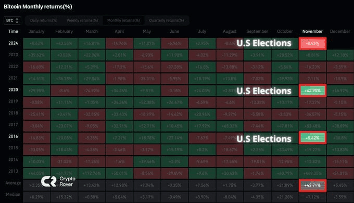Click the 2016 row label

(13, 136)
